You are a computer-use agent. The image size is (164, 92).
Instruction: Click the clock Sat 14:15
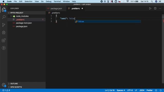click(x=145, y=1)
